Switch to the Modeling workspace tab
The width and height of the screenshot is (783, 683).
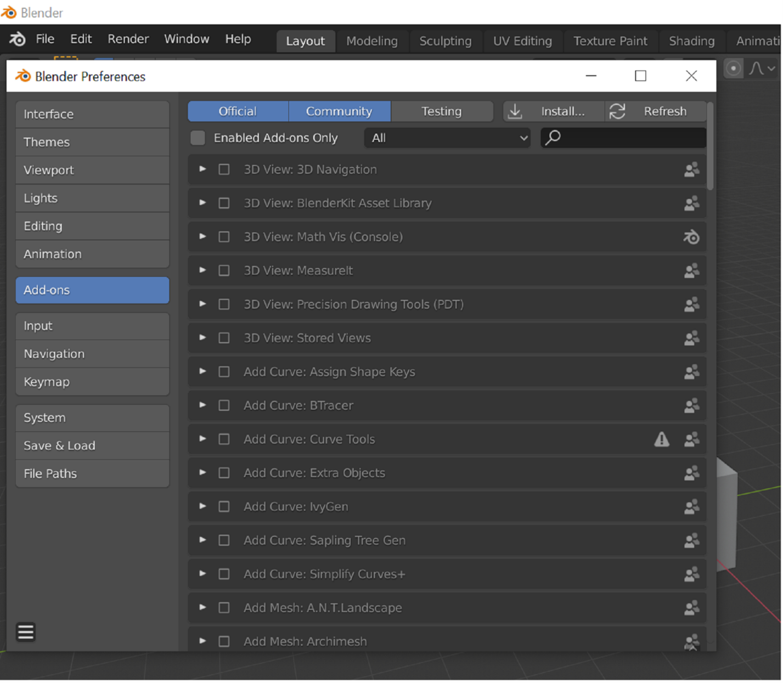tap(372, 41)
